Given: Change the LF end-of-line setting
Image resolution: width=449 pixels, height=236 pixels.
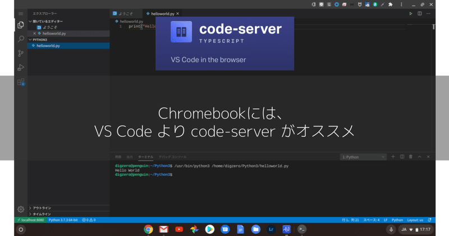Looking at the screenshot, I should click(386, 220).
